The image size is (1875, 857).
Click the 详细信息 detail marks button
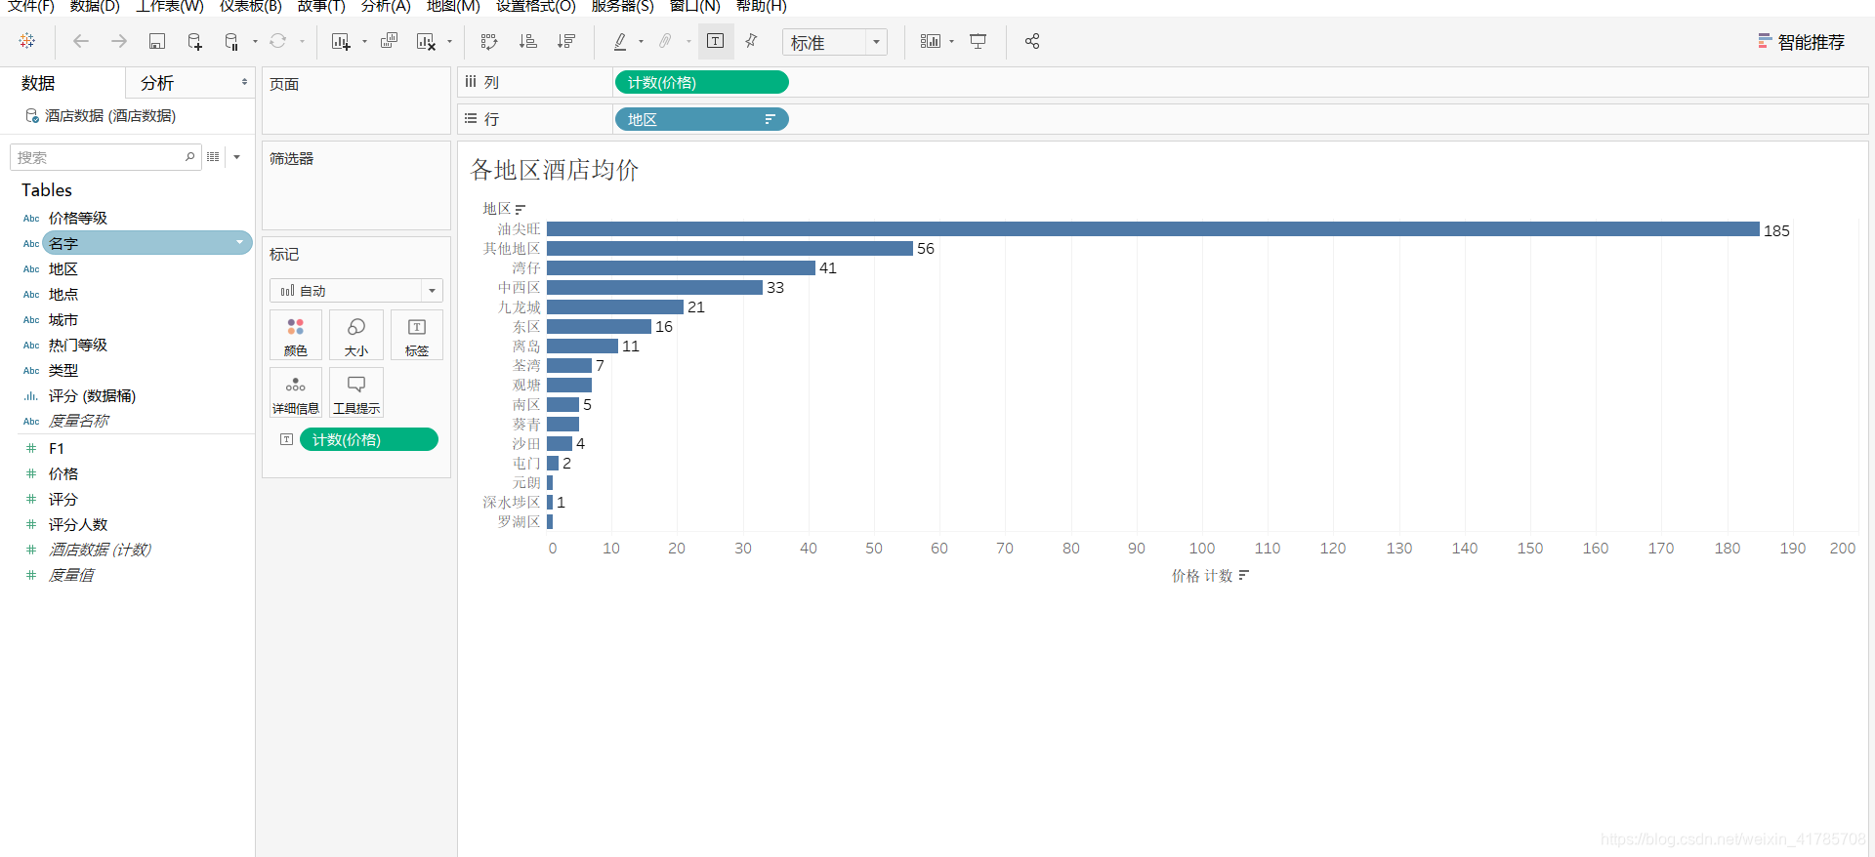click(296, 393)
